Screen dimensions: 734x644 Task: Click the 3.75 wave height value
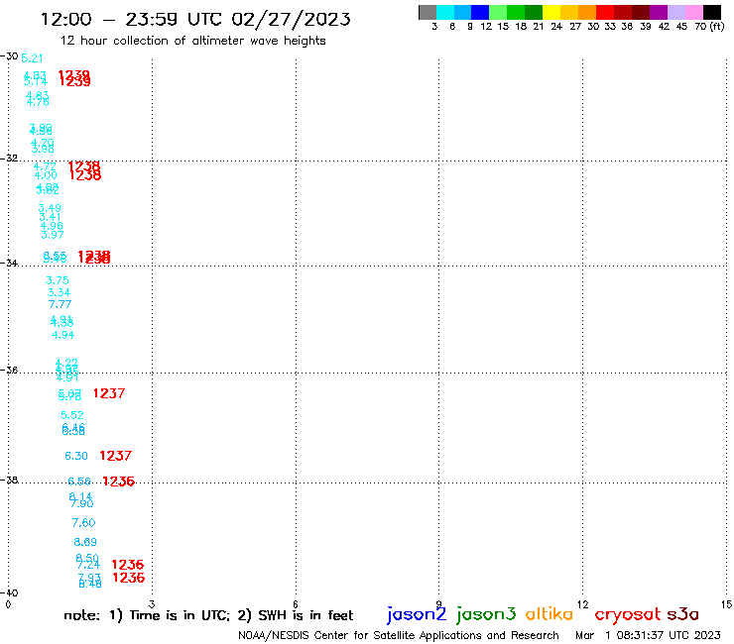click(x=58, y=280)
